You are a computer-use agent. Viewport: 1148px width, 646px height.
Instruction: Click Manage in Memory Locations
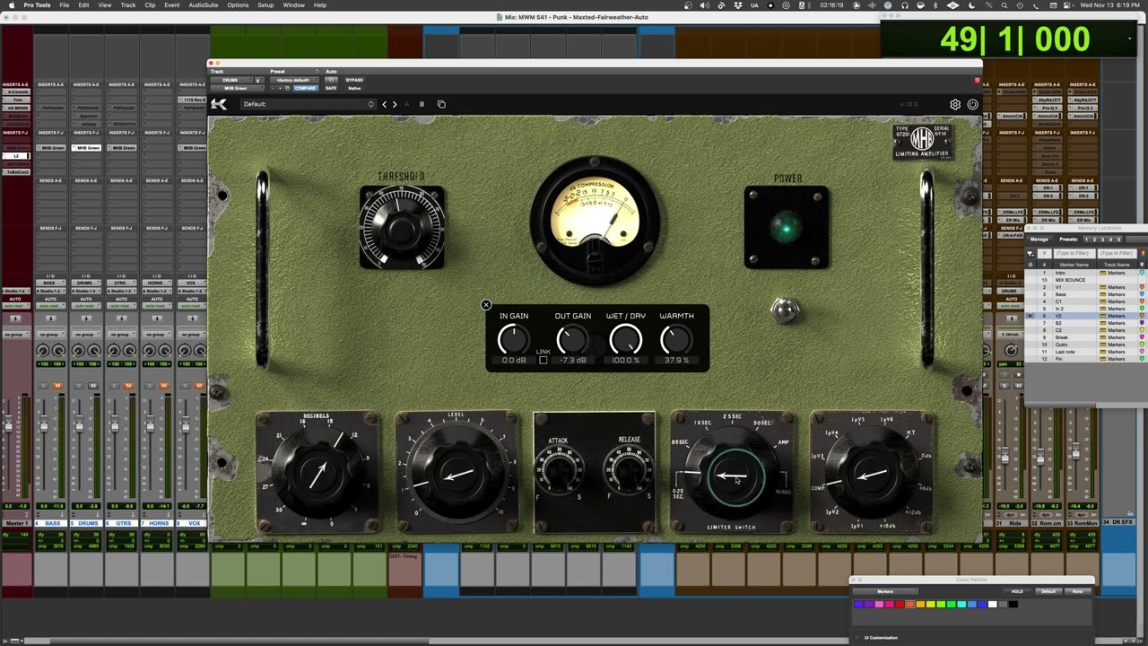click(x=1039, y=240)
